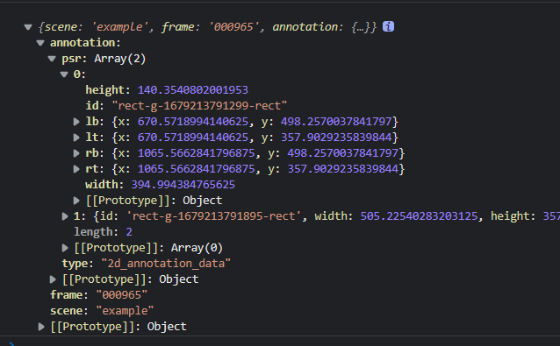Collapse the psr Array(2) node
The height and width of the screenshot is (346, 560).
pos(52,59)
